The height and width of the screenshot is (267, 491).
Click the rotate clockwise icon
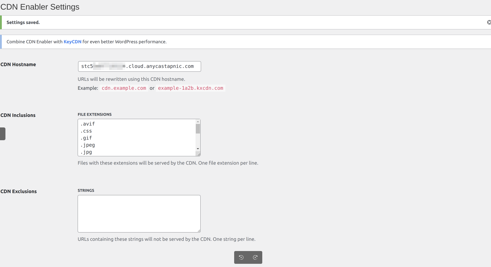(x=255, y=257)
